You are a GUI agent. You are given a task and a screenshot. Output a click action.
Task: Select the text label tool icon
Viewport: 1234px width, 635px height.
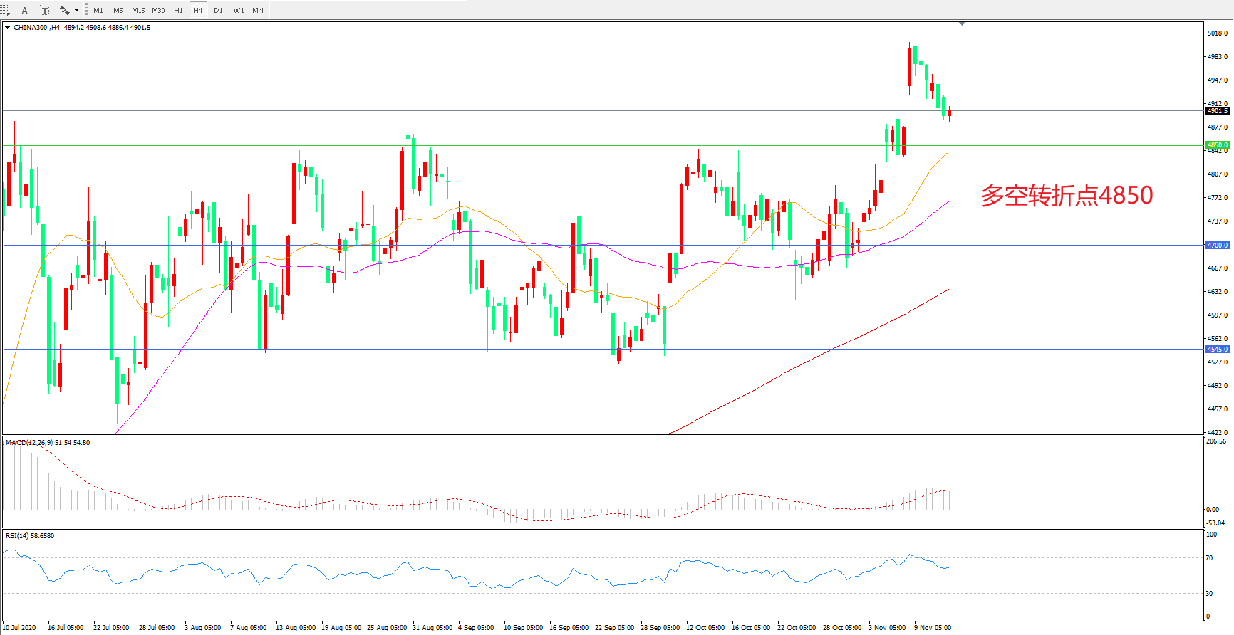click(x=44, y=10)
